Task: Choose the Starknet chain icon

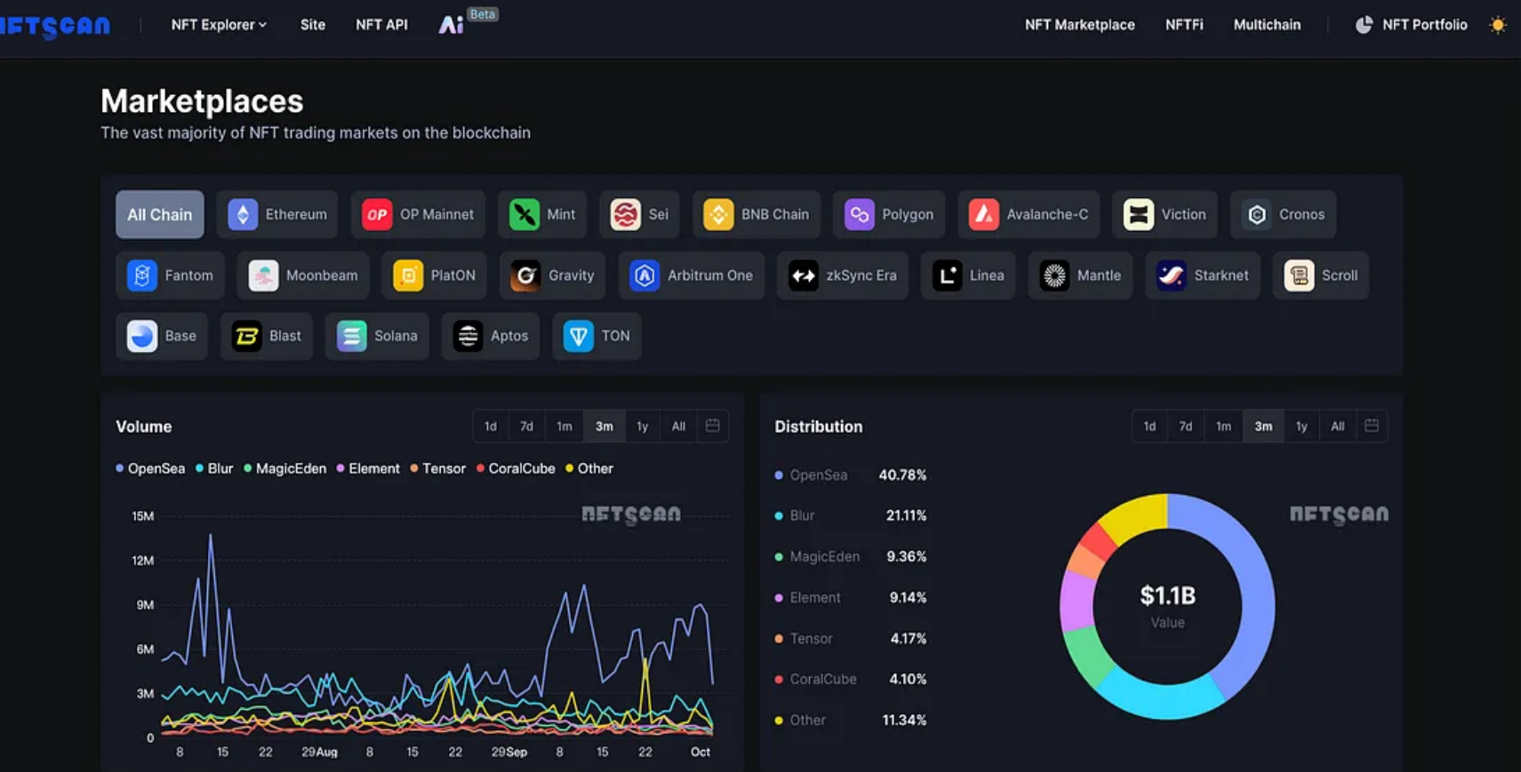Action: tap(1172, 275)
